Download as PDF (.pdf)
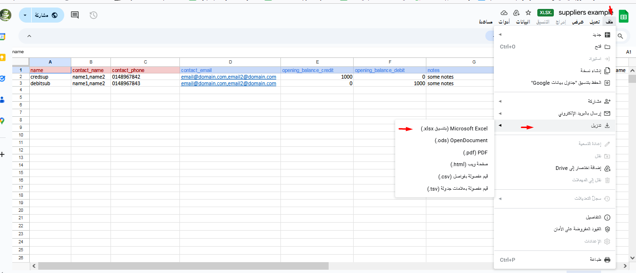Viewport: 636px width, 273px height. 444,153
